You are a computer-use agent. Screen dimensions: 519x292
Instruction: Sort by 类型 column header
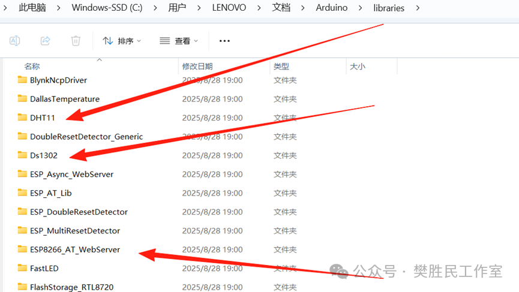pyautogui.click(x=281, y=67)
